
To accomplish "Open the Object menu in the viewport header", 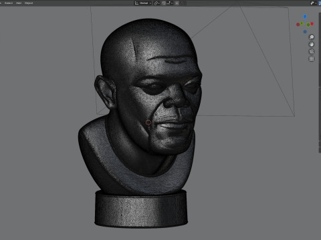I will pos(29,3).
